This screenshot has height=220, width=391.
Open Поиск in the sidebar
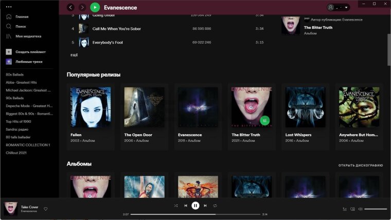tap(21, 26)
